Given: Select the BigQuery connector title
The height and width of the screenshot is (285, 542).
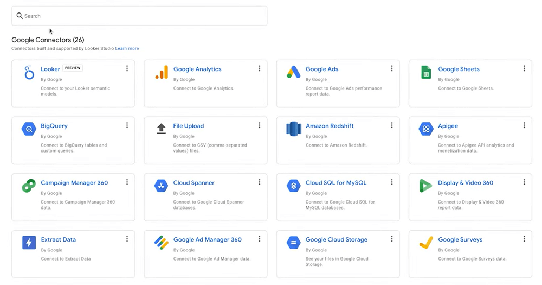Looking at the screenshot, I should click(54, 126).
